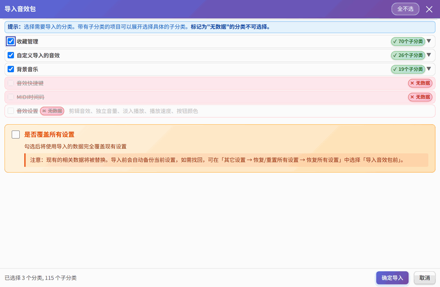The height and width of the screenshot is (287, 440).
Task: Click the 自定义导入的音效 label
Action: pyautogui.click(x=38, y=56)
